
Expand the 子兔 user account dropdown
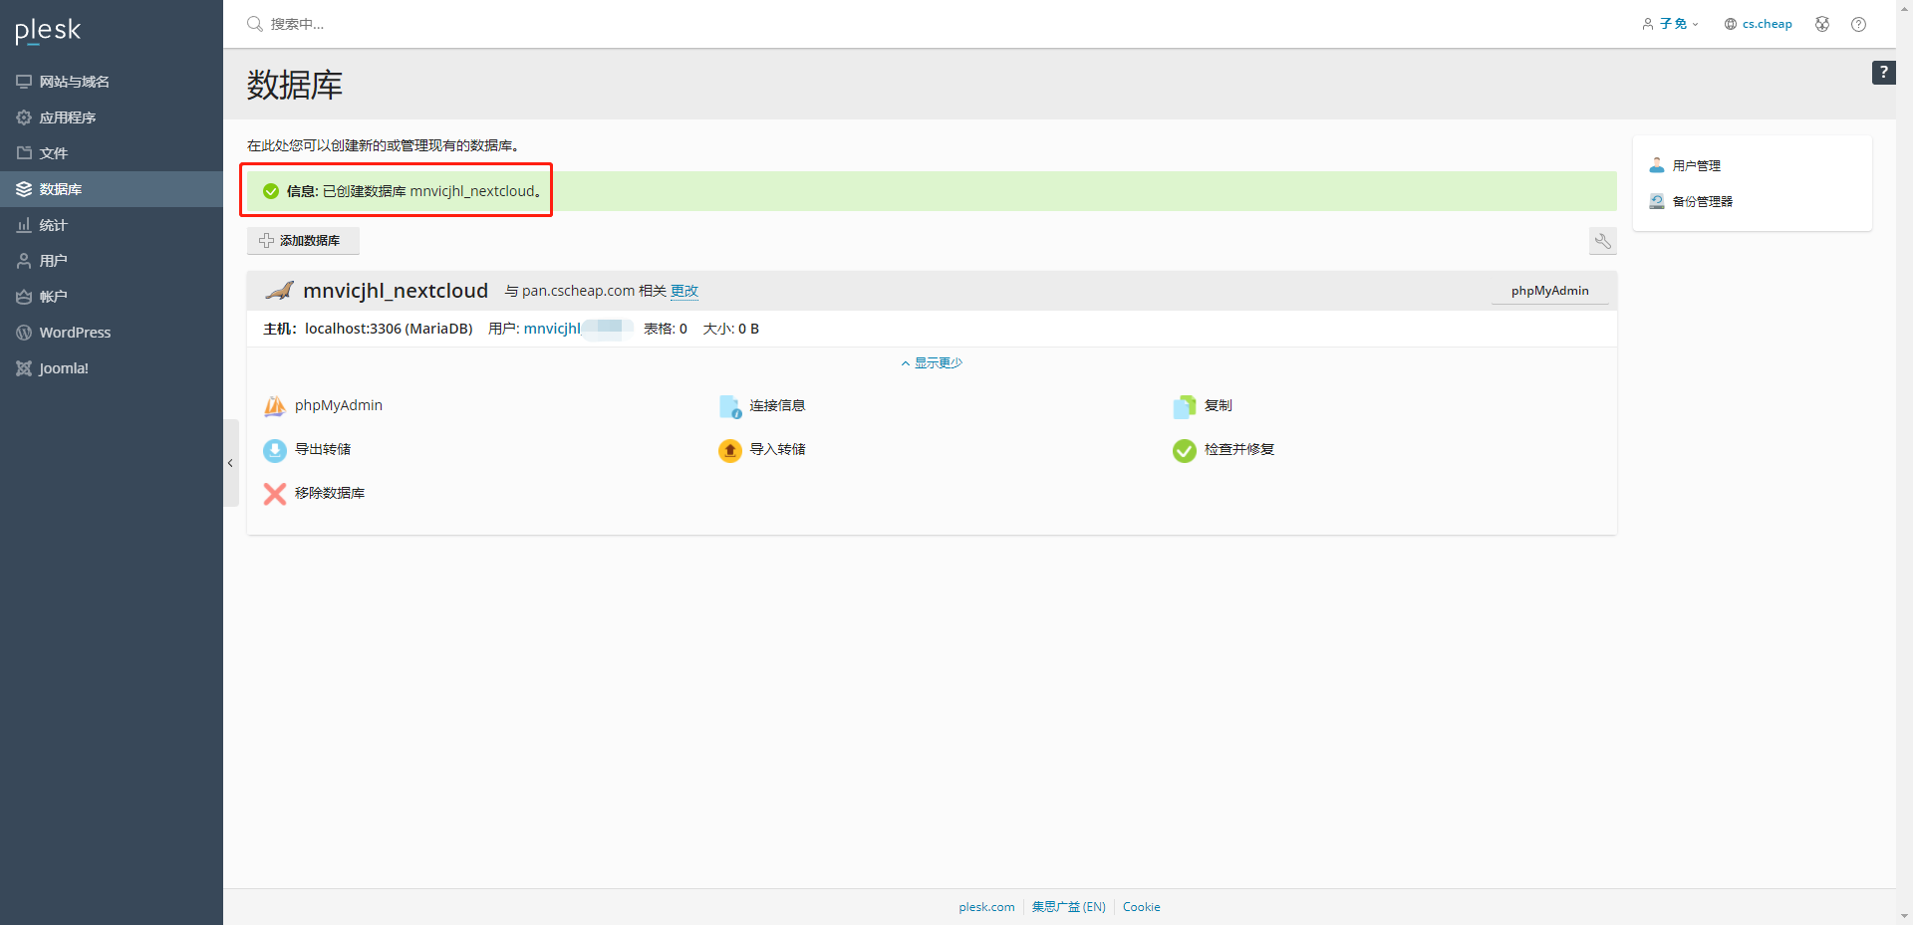(x=1671, y=24)
